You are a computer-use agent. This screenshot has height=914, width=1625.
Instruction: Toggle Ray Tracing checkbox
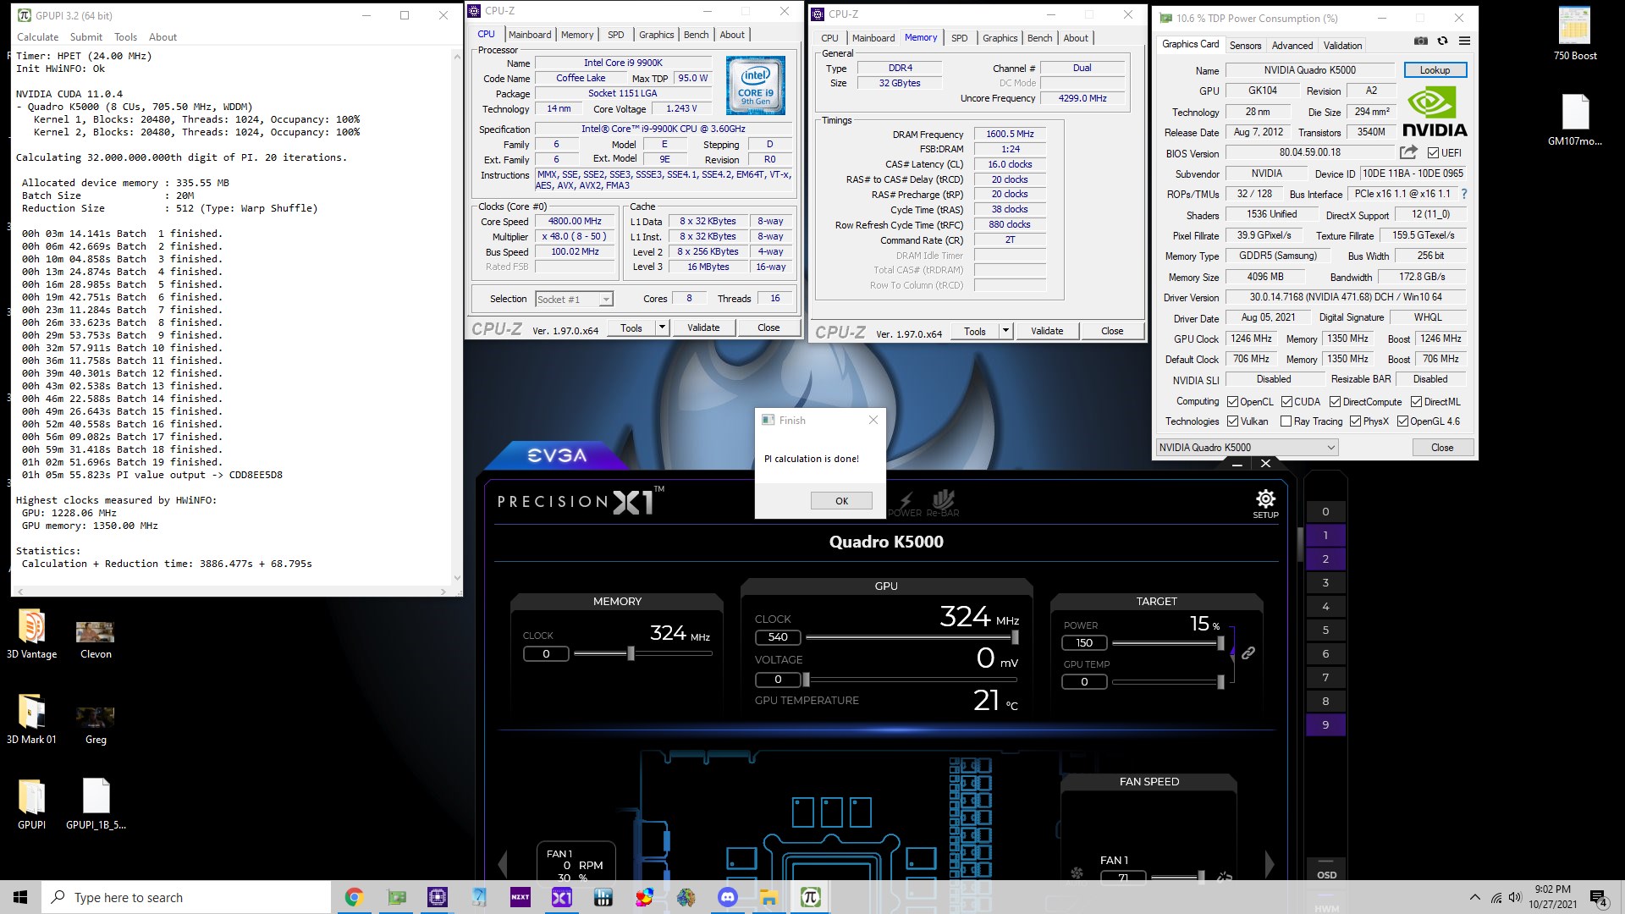[1286, 421]
